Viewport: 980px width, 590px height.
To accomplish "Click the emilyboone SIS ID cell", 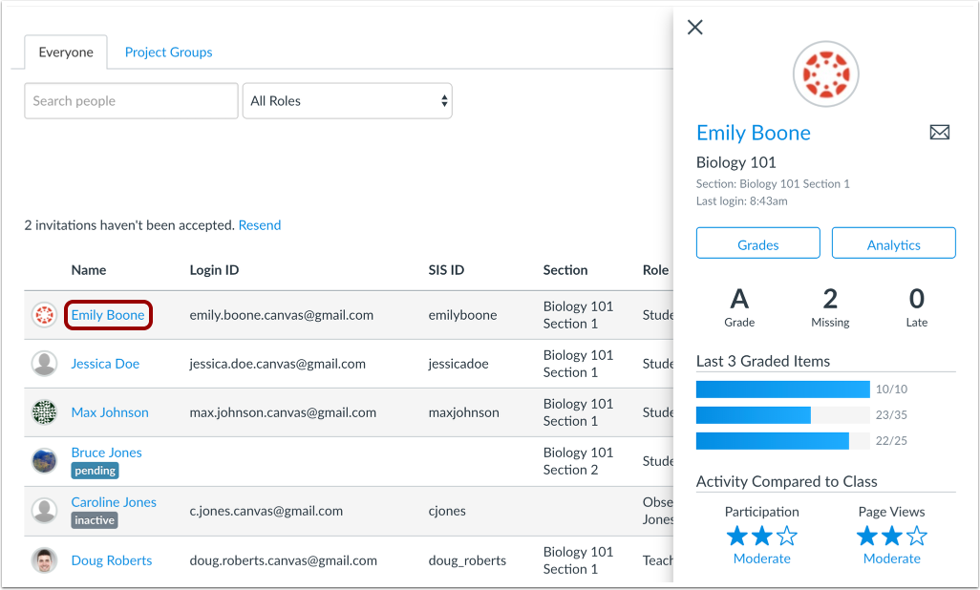I will 462,315.
